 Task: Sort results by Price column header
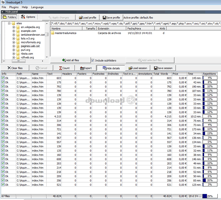coord(179,74)
